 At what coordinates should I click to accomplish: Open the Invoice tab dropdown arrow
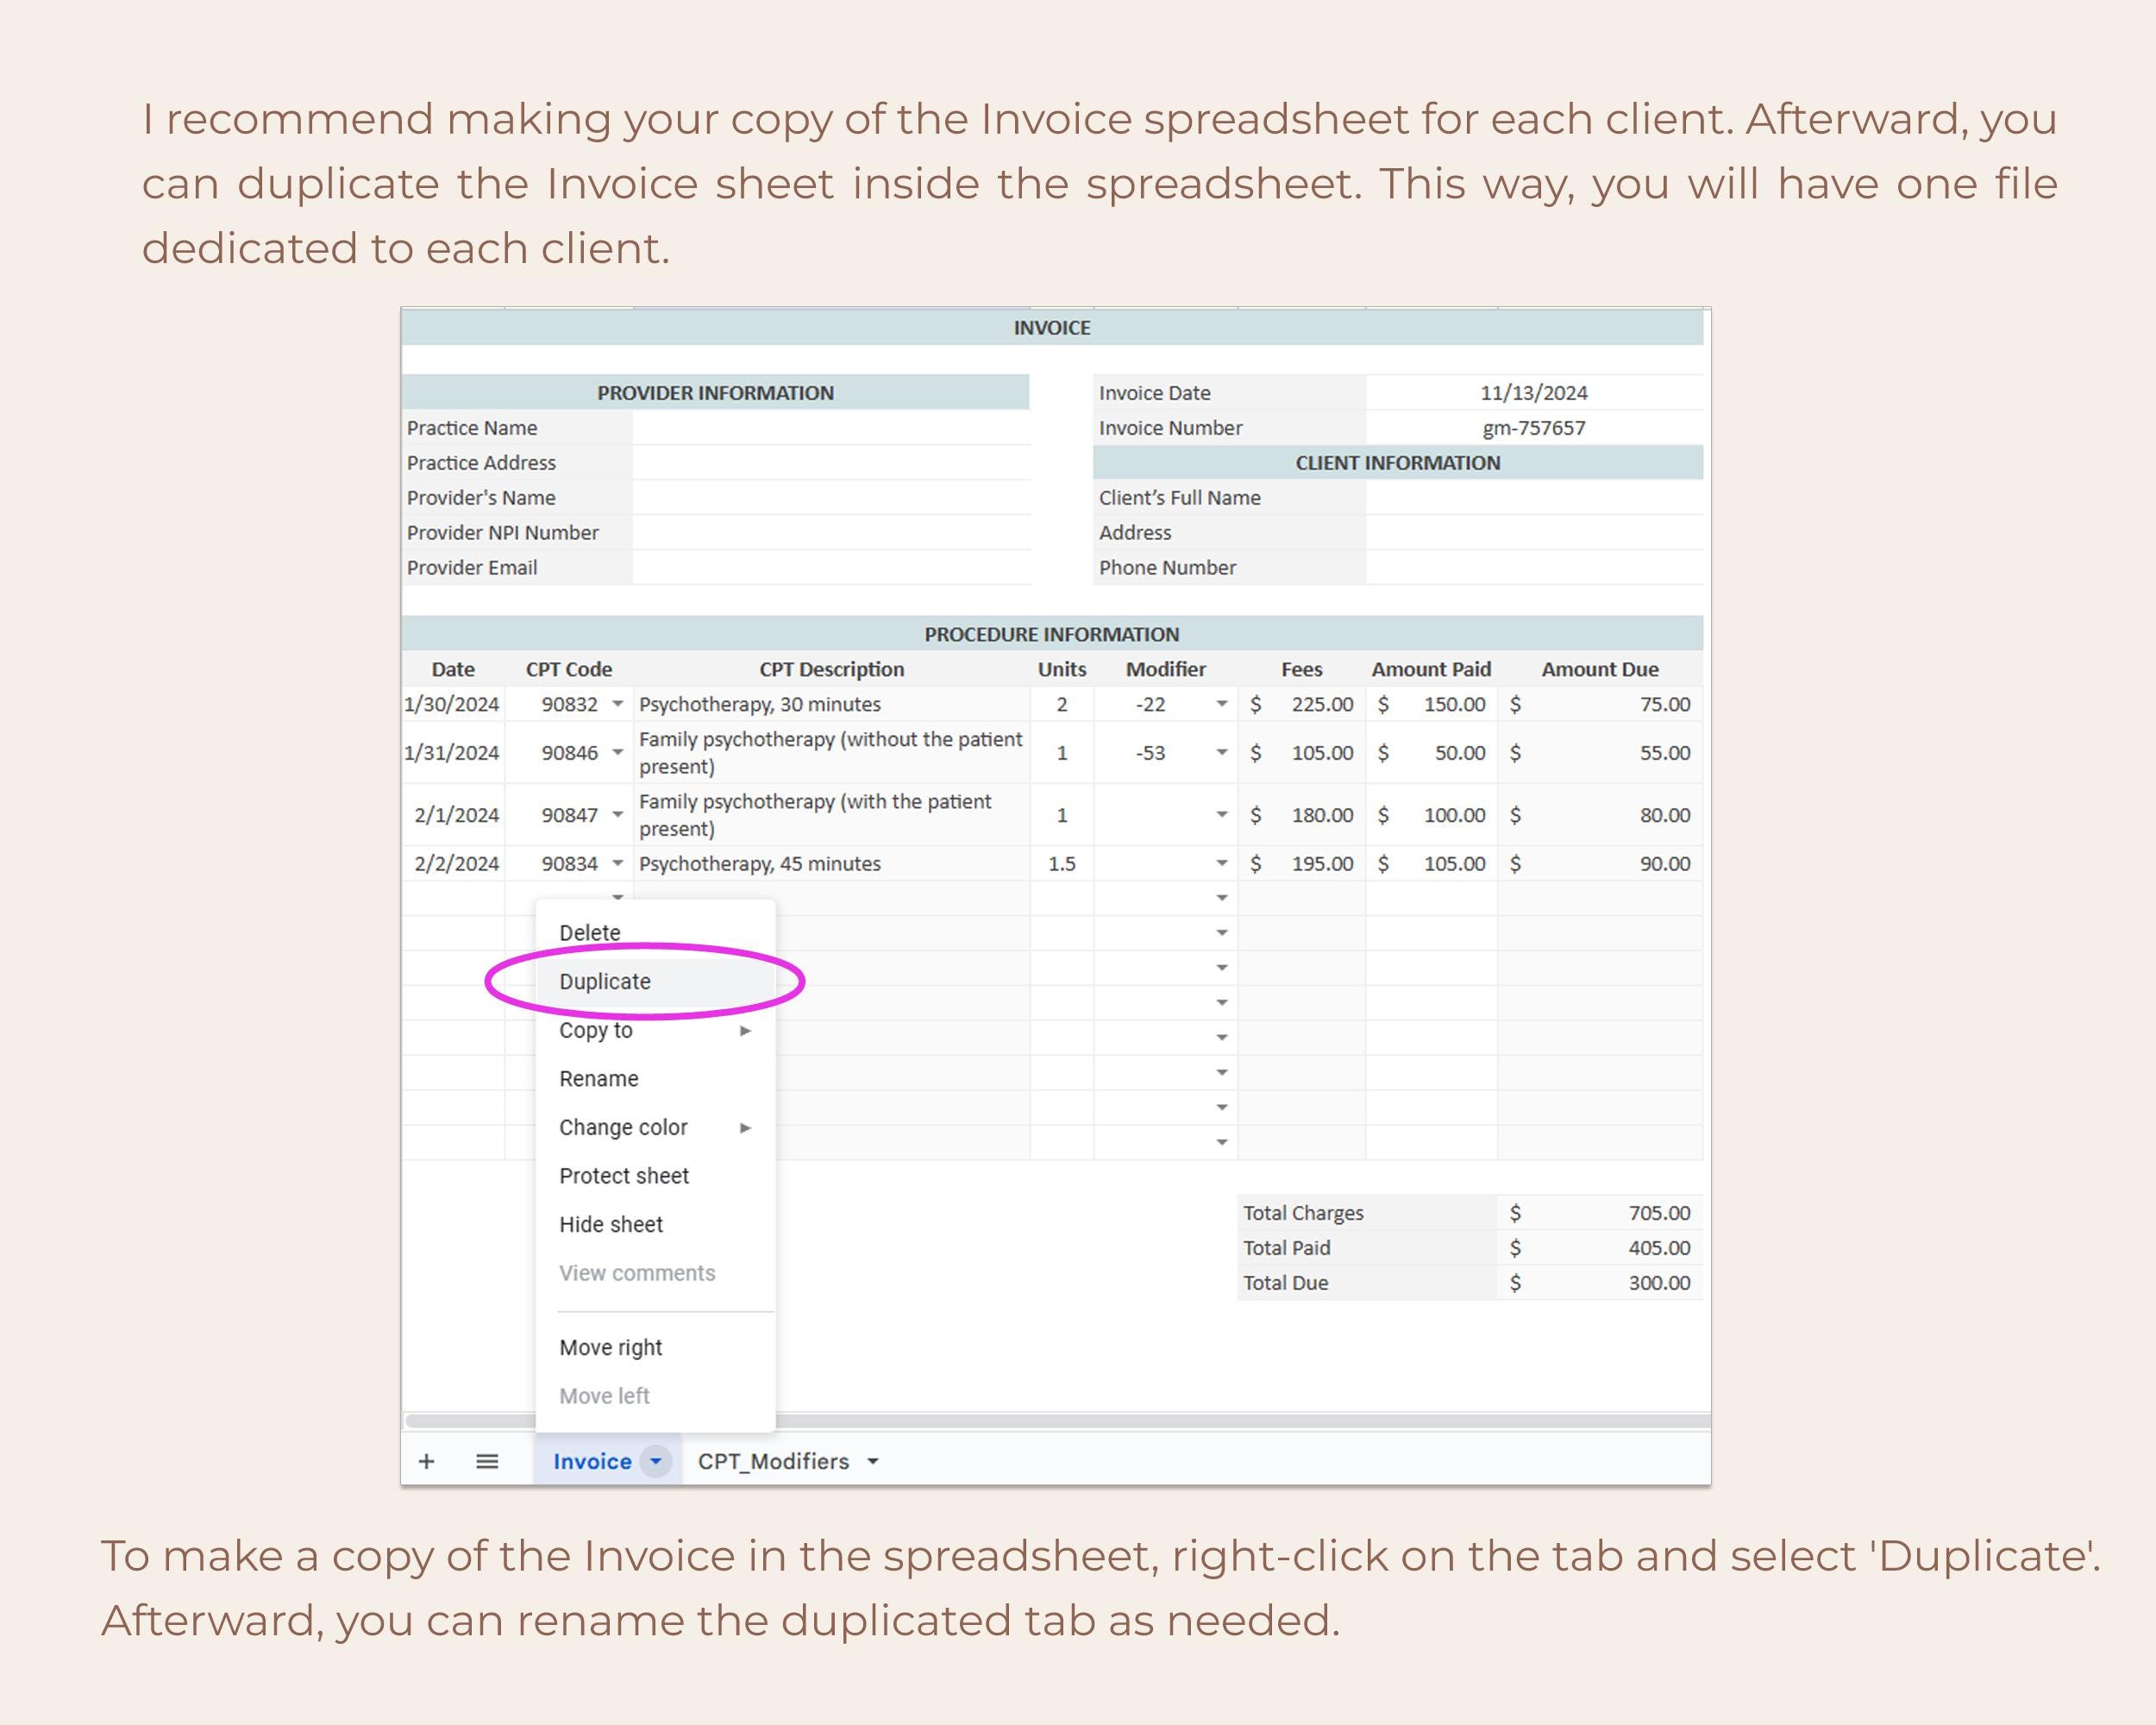tap(656, 1461)
